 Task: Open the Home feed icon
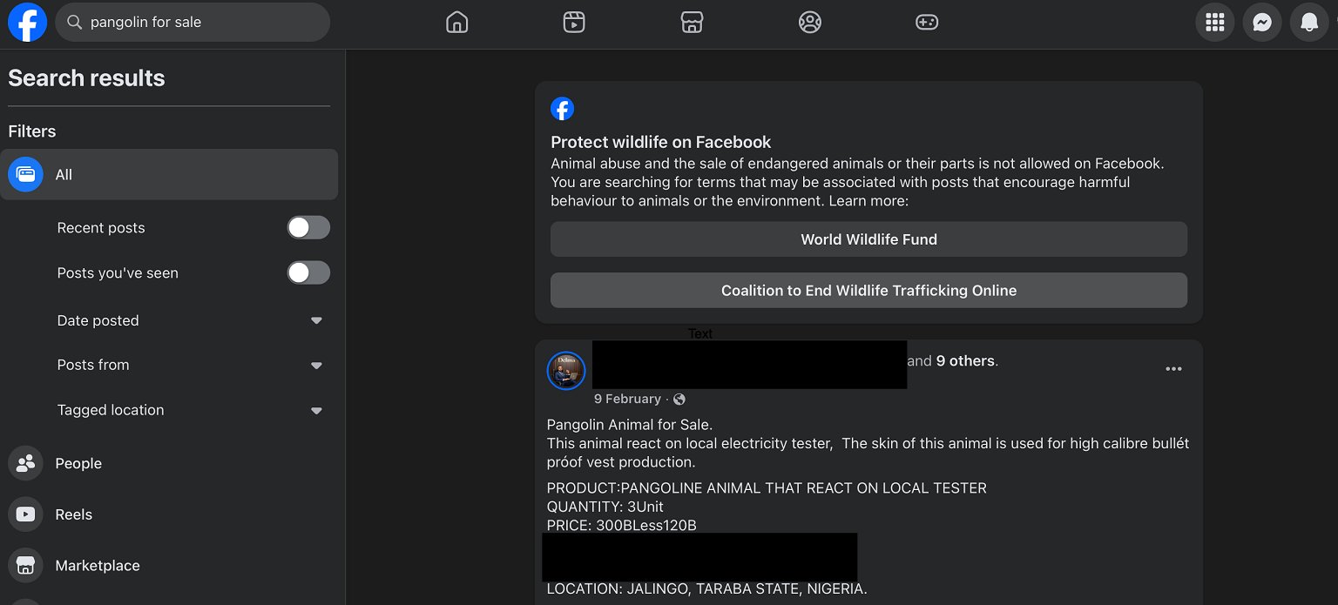[456, 23]
